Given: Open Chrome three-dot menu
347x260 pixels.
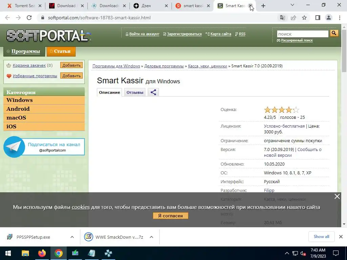Looking at the screenshot, I should click(340, 18).
